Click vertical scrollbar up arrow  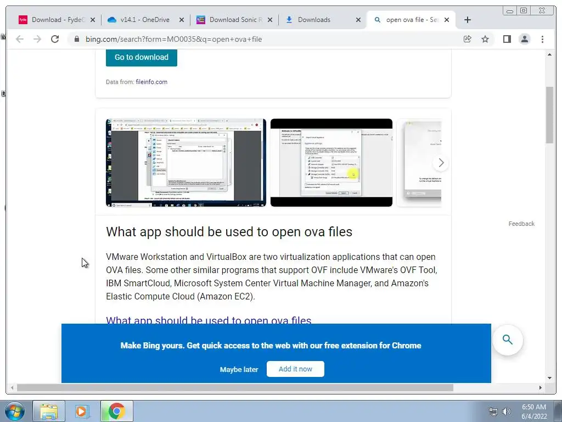click(549, 54)
